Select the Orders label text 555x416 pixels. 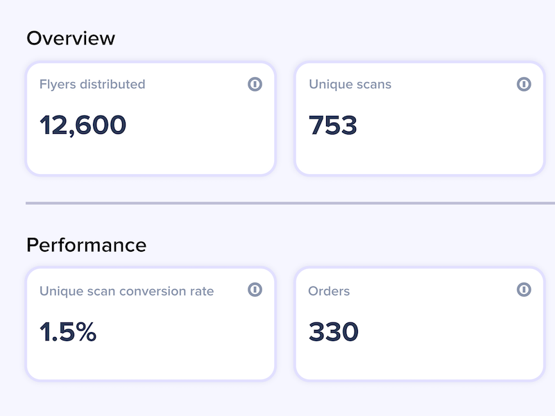coord(329,291)
